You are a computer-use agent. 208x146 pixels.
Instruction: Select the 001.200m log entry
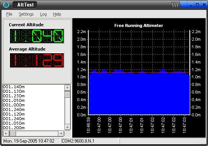coord(14,128)
